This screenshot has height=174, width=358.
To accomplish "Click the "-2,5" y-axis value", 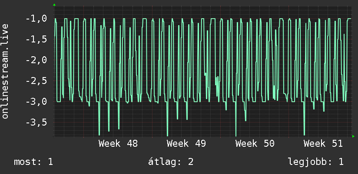I will (x=36, y=81).
